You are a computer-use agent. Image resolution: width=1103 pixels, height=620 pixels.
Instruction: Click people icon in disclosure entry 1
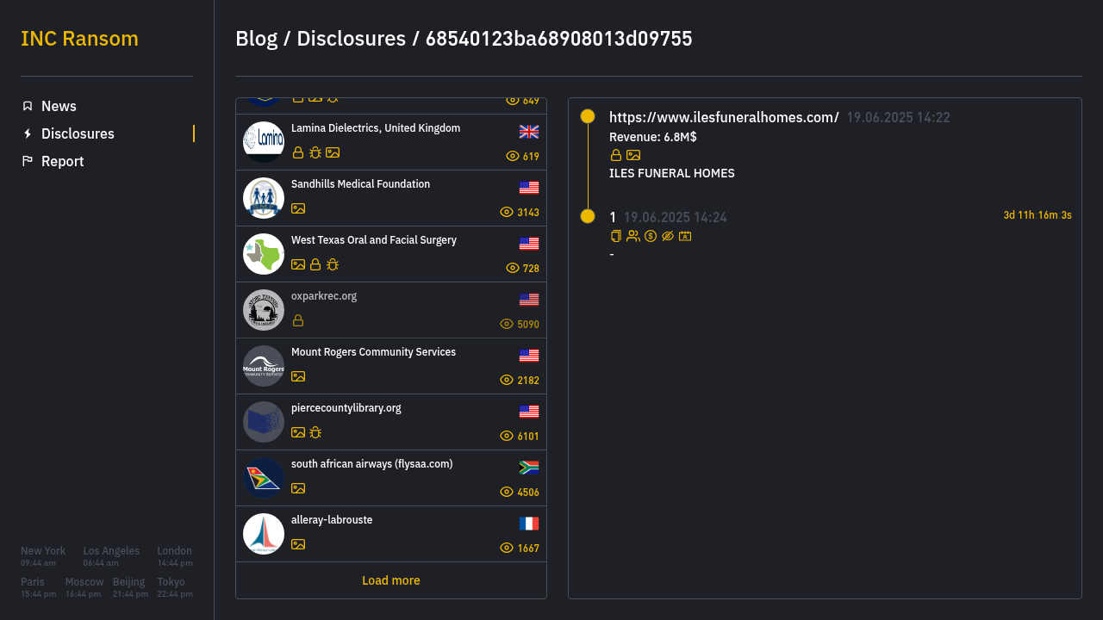point(633,236)
